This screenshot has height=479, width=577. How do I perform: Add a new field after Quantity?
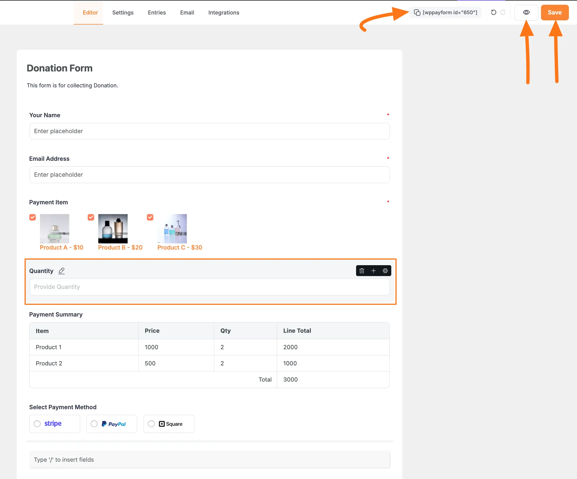tap(374, 270)
